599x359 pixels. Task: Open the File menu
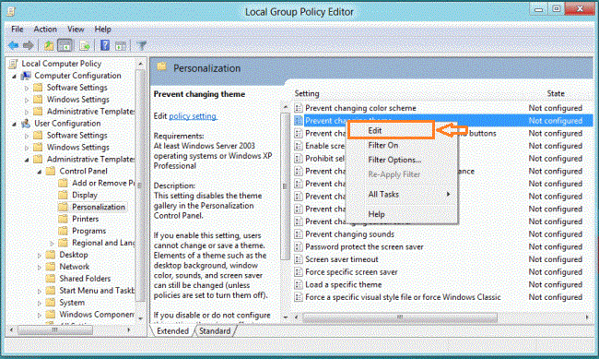pos(18,30)
